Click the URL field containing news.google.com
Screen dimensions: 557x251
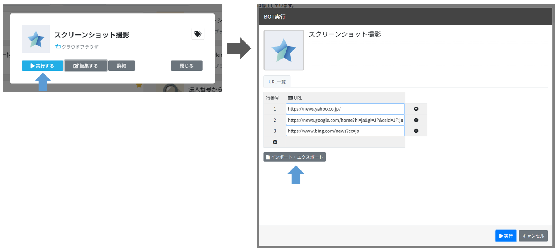345,120
